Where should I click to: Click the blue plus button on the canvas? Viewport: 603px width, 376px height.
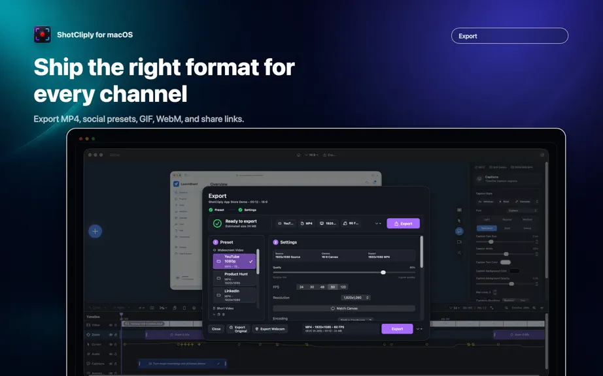[95, 231]
